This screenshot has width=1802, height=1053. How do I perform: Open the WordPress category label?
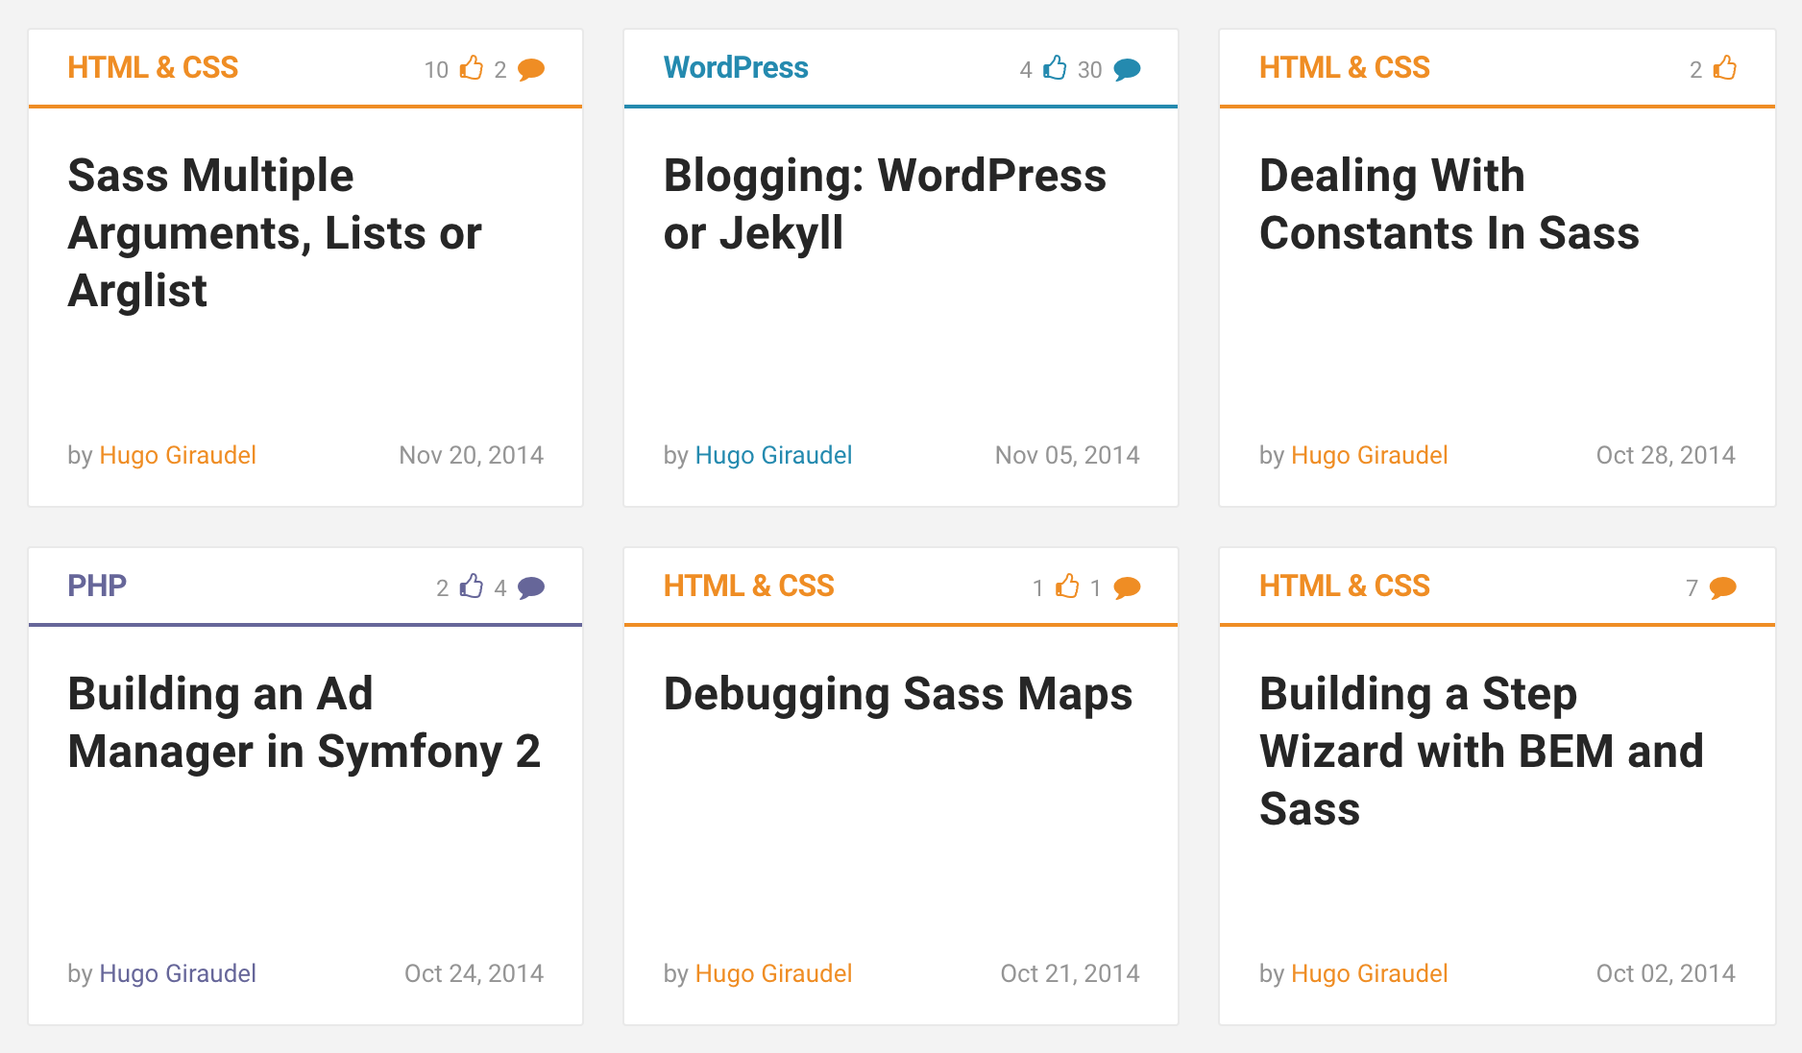736,67
